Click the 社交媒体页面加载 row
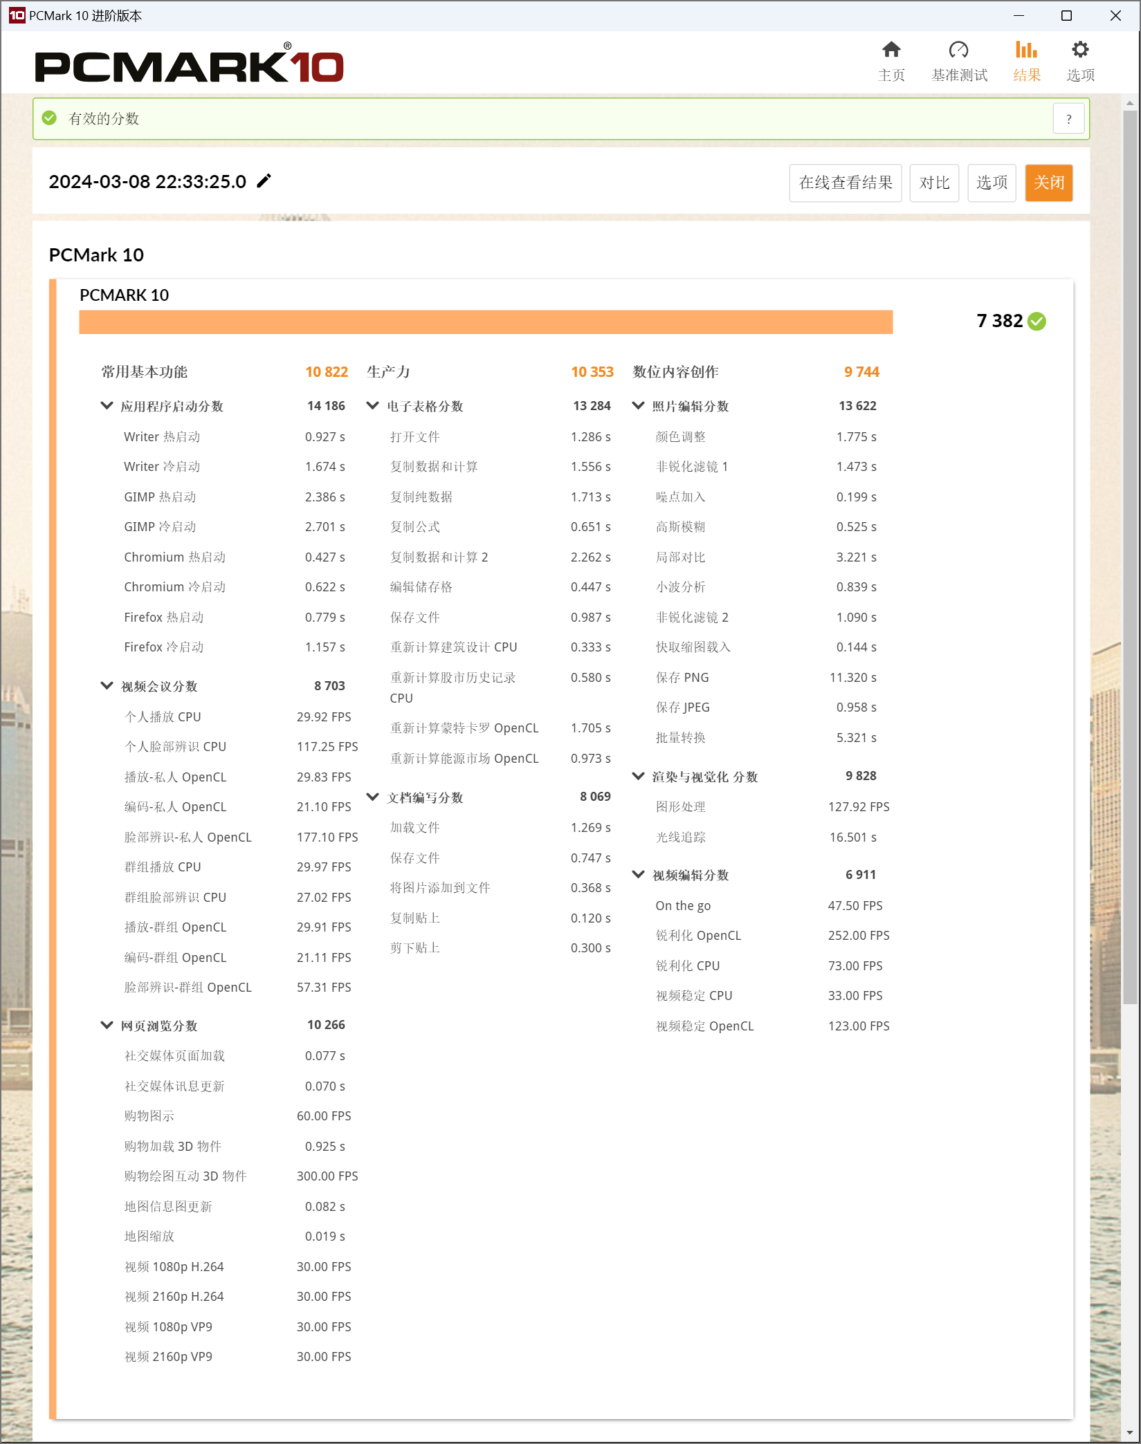1141x1444 pixels. point(234,1056)
